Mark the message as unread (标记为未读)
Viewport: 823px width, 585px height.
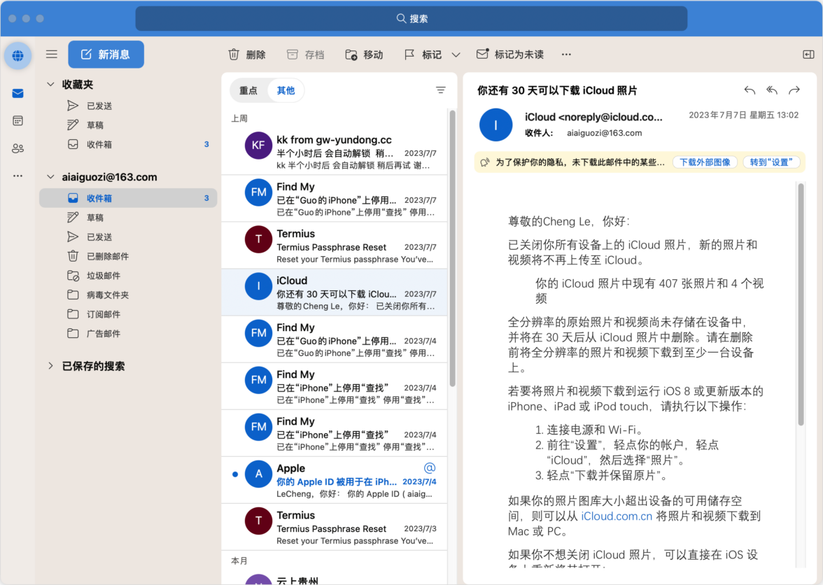click(510, 54)
